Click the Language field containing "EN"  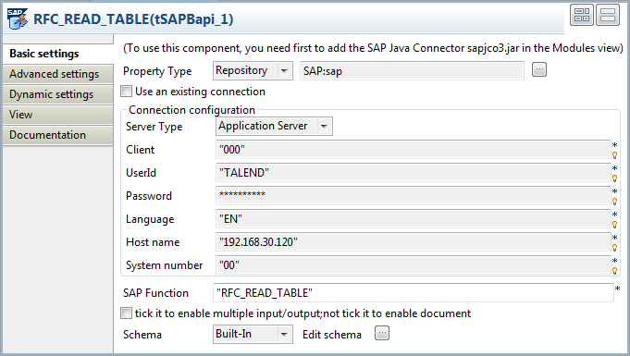click(413, 219)
